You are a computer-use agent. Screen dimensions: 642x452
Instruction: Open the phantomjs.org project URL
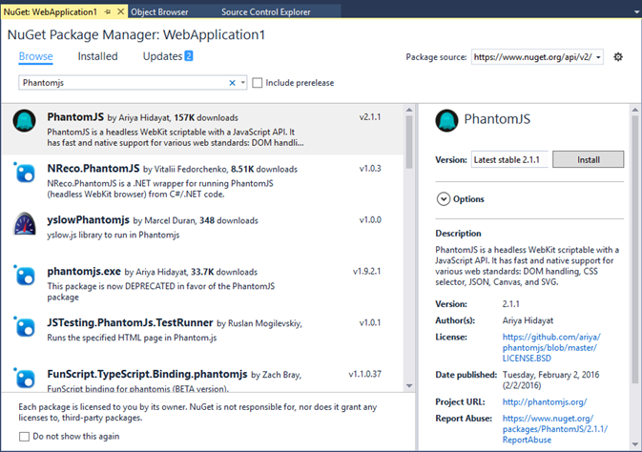[x=545, y=402]
